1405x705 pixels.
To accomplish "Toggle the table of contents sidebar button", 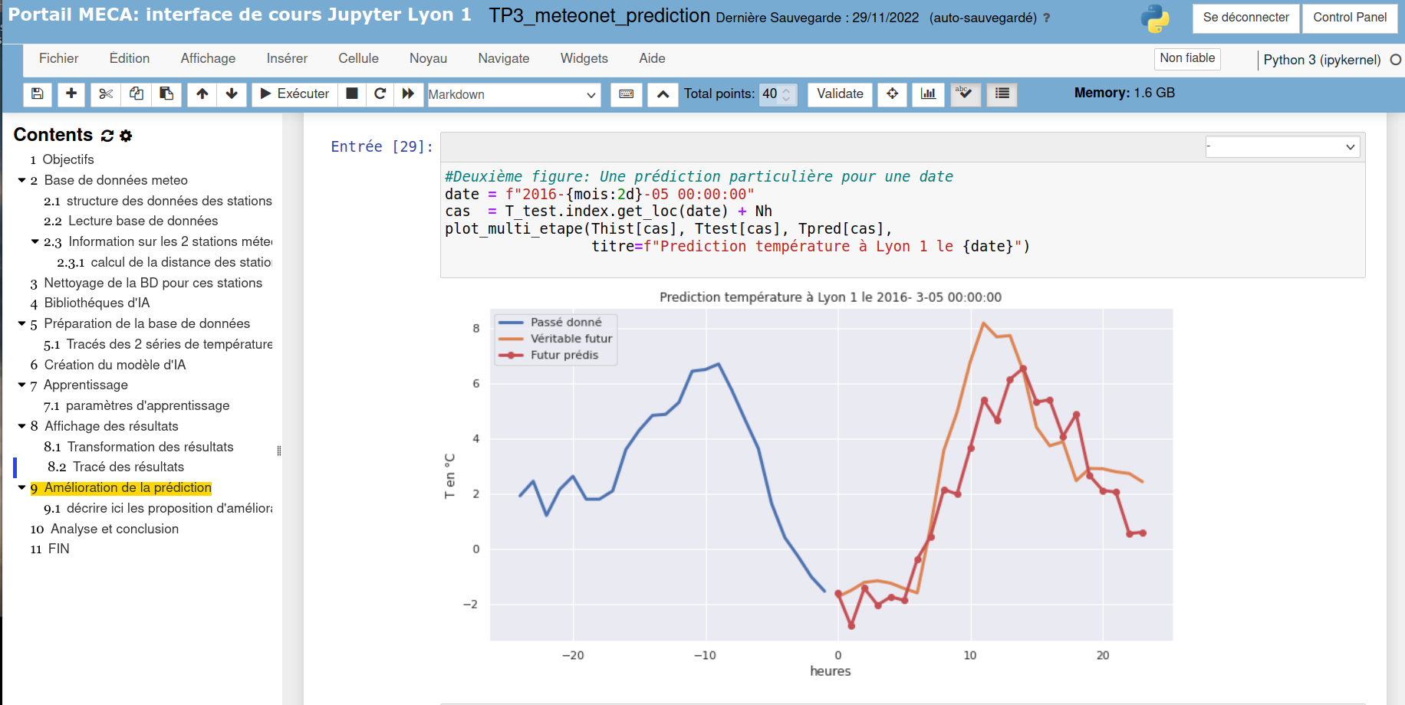I will tap(1002, 93).
